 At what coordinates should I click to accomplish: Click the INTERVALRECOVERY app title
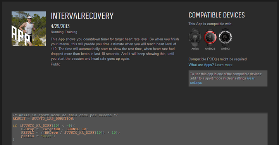point(82,16)
